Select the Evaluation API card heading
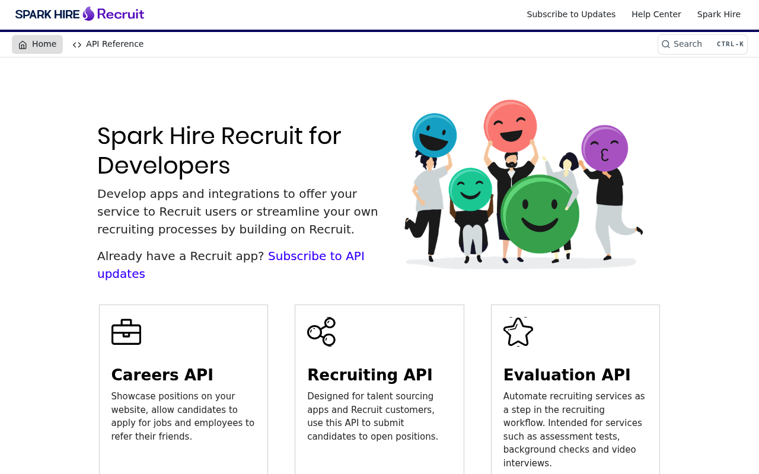The image size is (759, 474). pyautogui.click(x=567, y=375)
